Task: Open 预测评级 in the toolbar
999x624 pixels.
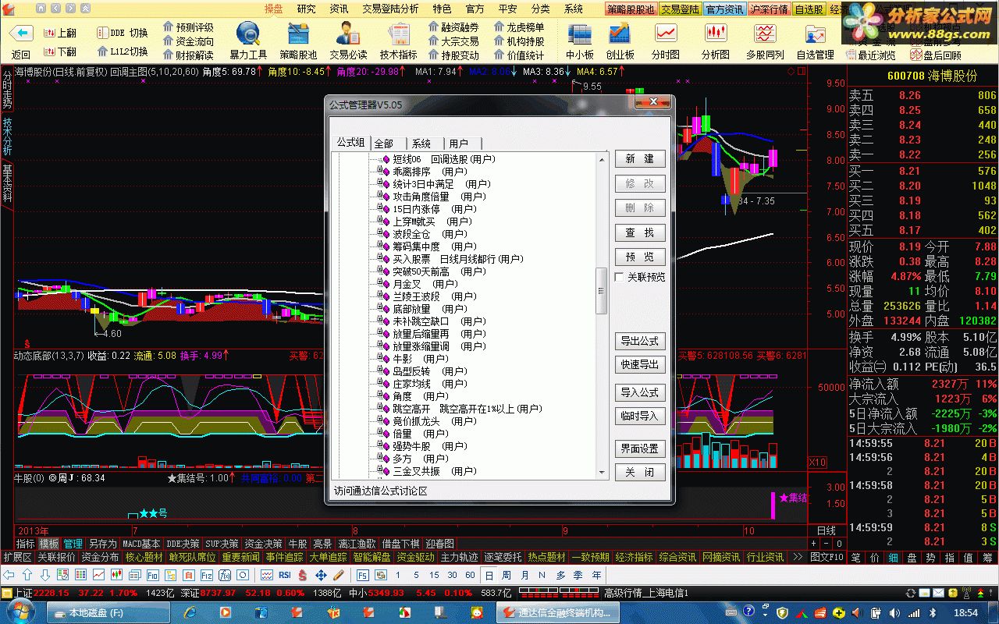Action: point(188,27)
